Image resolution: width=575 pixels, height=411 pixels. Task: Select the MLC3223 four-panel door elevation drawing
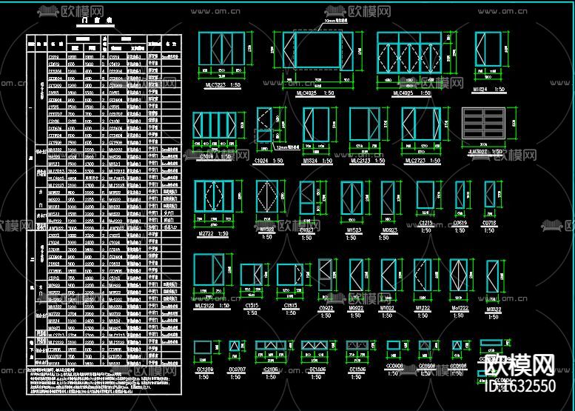[x=221, y=49]
